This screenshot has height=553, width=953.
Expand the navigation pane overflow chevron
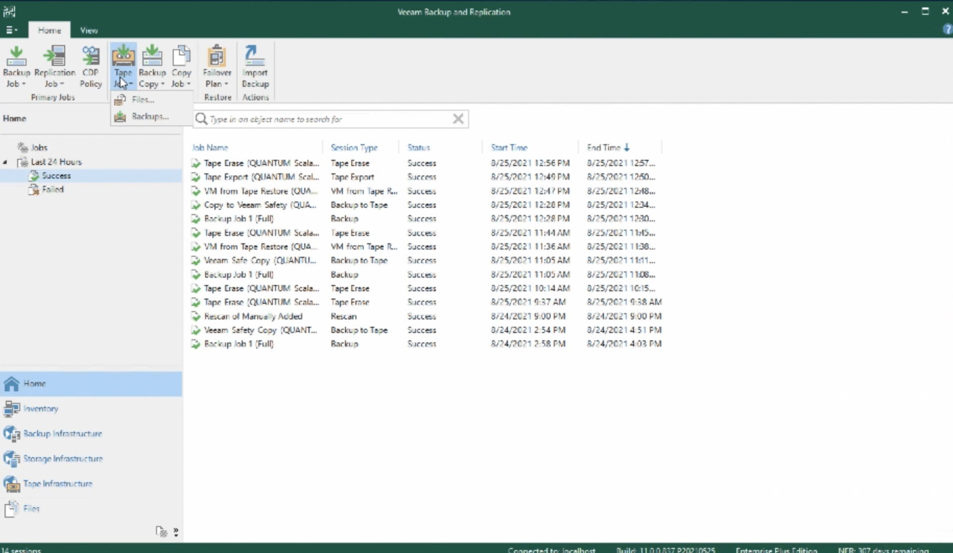pos(176,532)
